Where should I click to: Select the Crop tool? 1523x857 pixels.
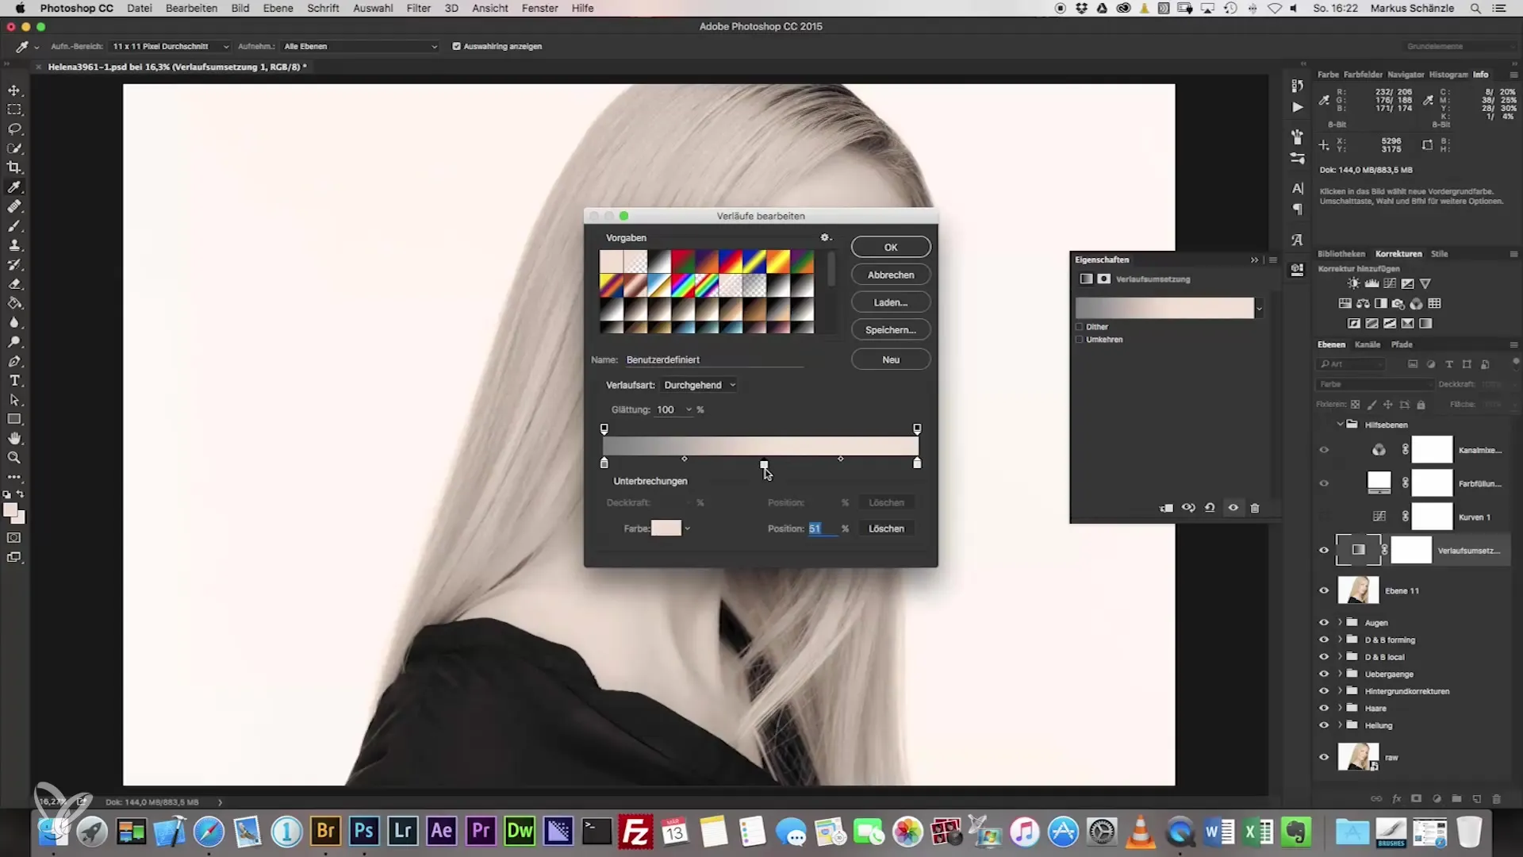(14, 167)
